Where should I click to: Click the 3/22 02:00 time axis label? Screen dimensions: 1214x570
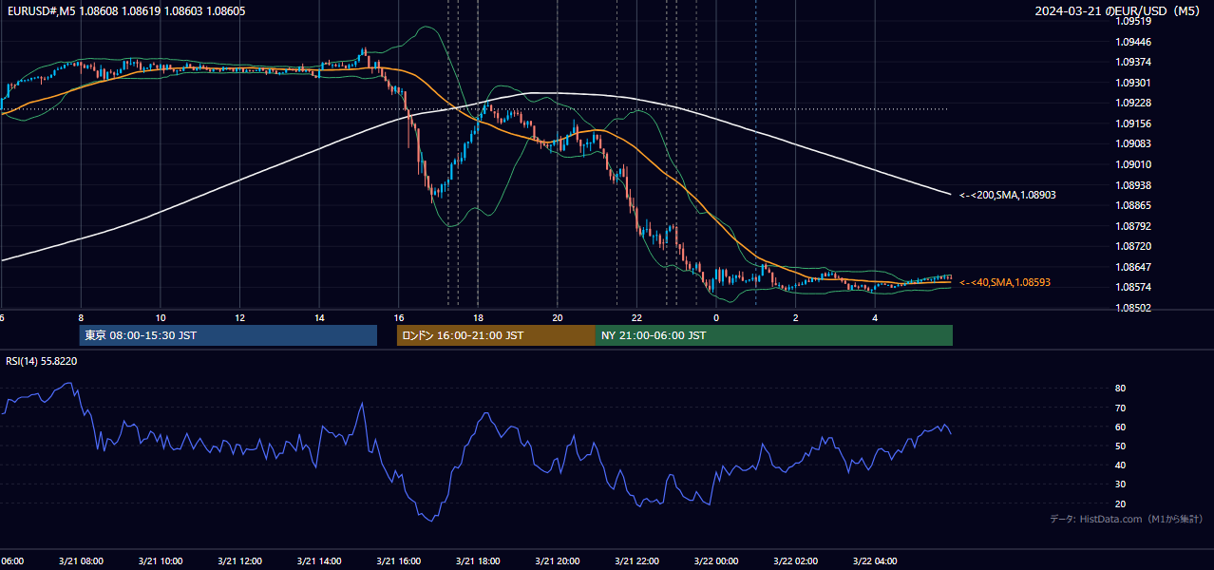tap(796, 561)
